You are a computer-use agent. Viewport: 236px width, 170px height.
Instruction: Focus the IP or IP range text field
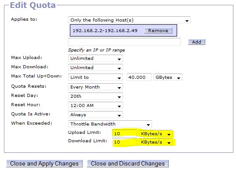pos(124,42)
